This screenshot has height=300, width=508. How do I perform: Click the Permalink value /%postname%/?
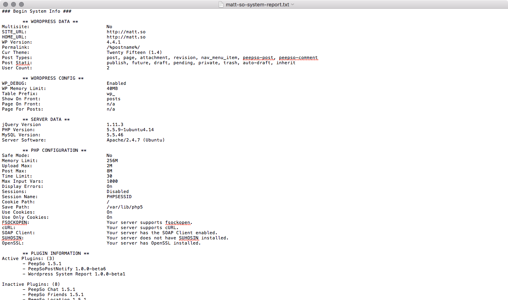(123, 47)
